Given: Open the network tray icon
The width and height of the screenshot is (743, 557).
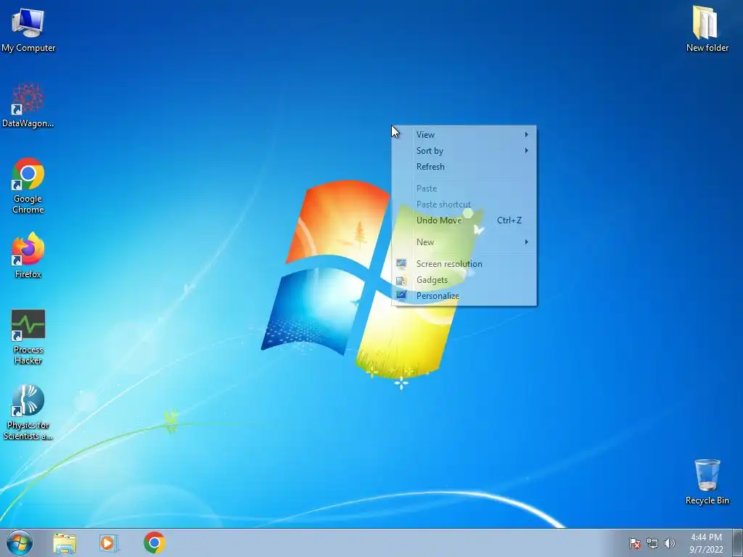Looking at the screenshot, I should pyautogui.click(x=652, y=544).
